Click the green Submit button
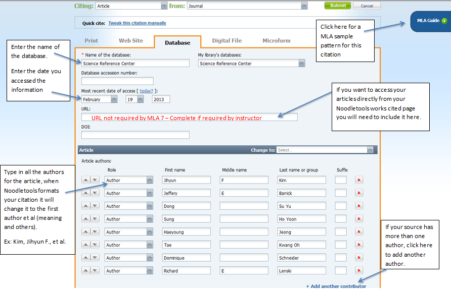451x290 pixels. [x=338, y=6]
